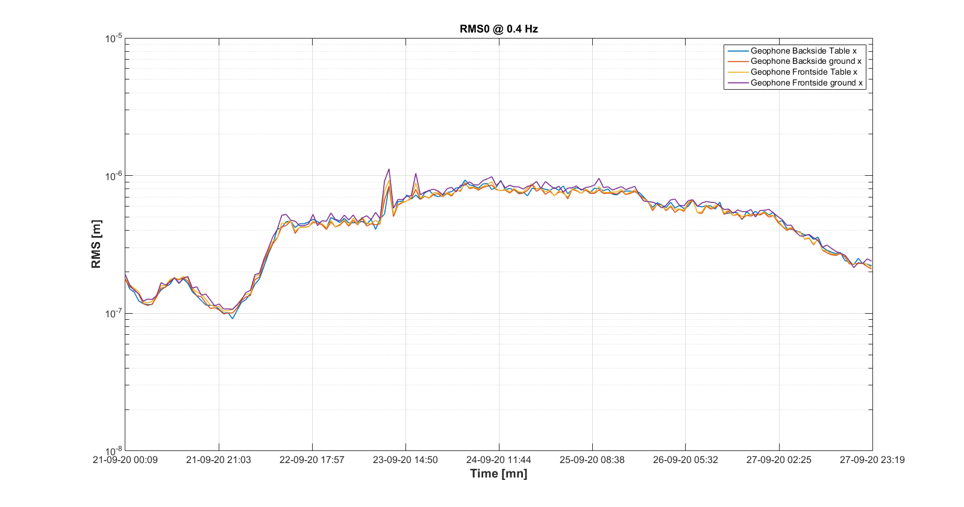The height and width of the screenshot is (507, 964).
Task: Click legend entry Geophone Frontside Table x
Action: pos(804,72)
